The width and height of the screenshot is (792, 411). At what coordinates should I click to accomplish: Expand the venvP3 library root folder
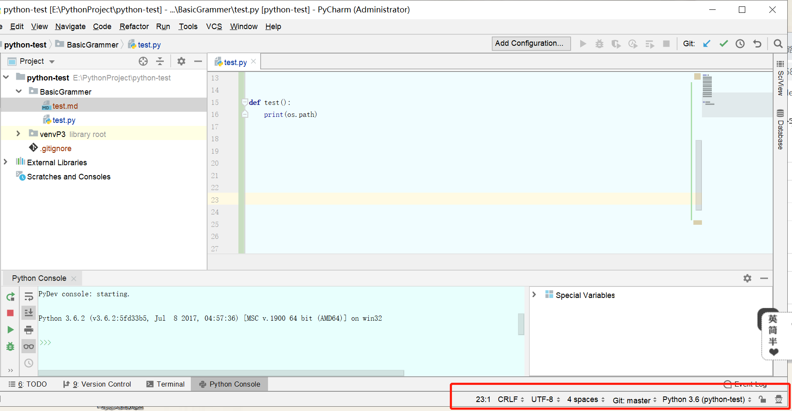[18, 134]
